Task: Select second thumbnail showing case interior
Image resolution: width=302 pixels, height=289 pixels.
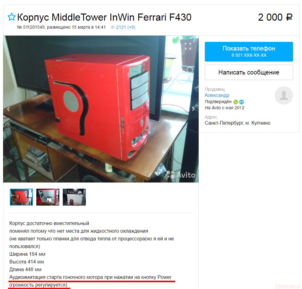Action: tap(48, 197)
